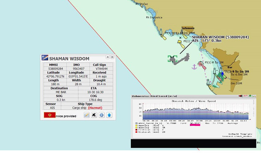Click the green plus icon in chart header
This screenshot has width=261, height=153.
pyautogui.click(x=250, y=96)
